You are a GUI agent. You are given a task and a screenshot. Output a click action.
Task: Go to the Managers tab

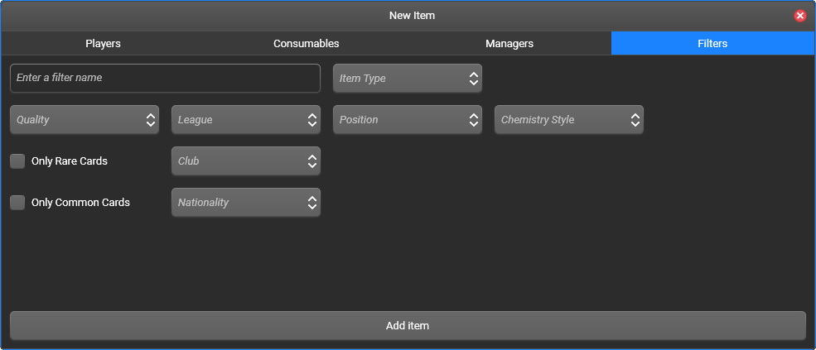click(x=509, y=44)
